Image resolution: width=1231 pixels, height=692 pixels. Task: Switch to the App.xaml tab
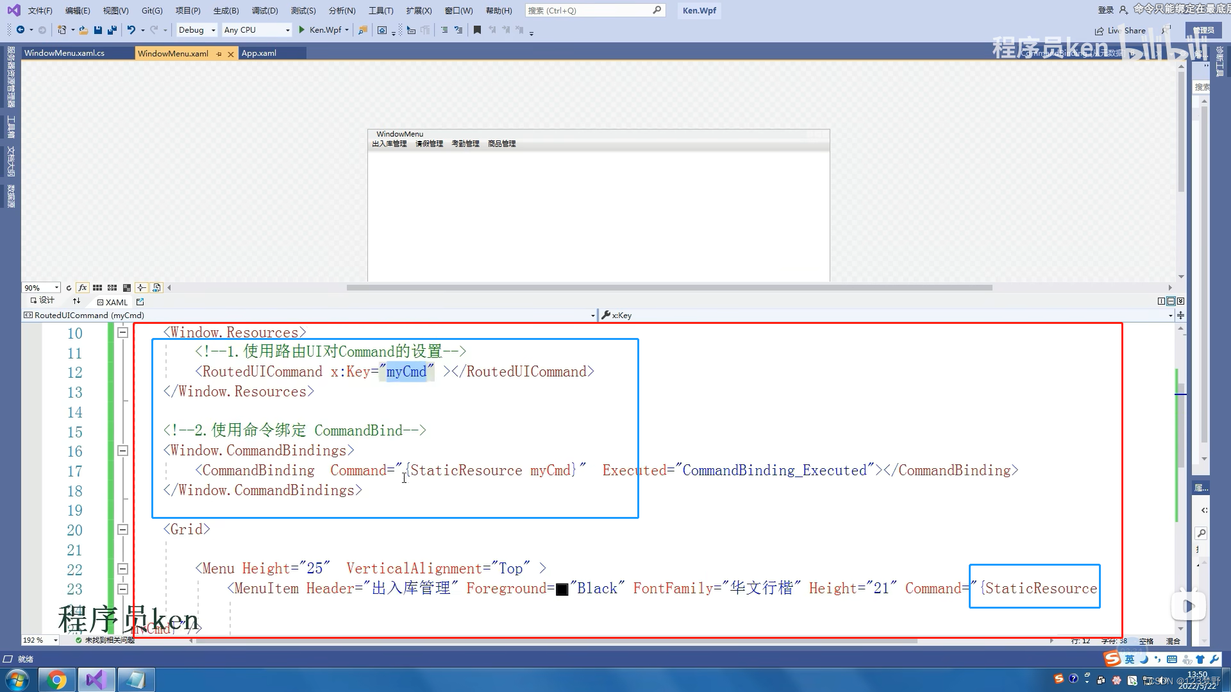point(259,53)
